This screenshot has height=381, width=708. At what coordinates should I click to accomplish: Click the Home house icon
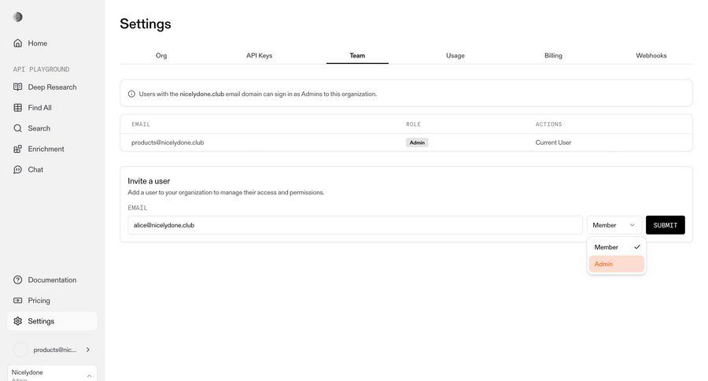[18, 43]
